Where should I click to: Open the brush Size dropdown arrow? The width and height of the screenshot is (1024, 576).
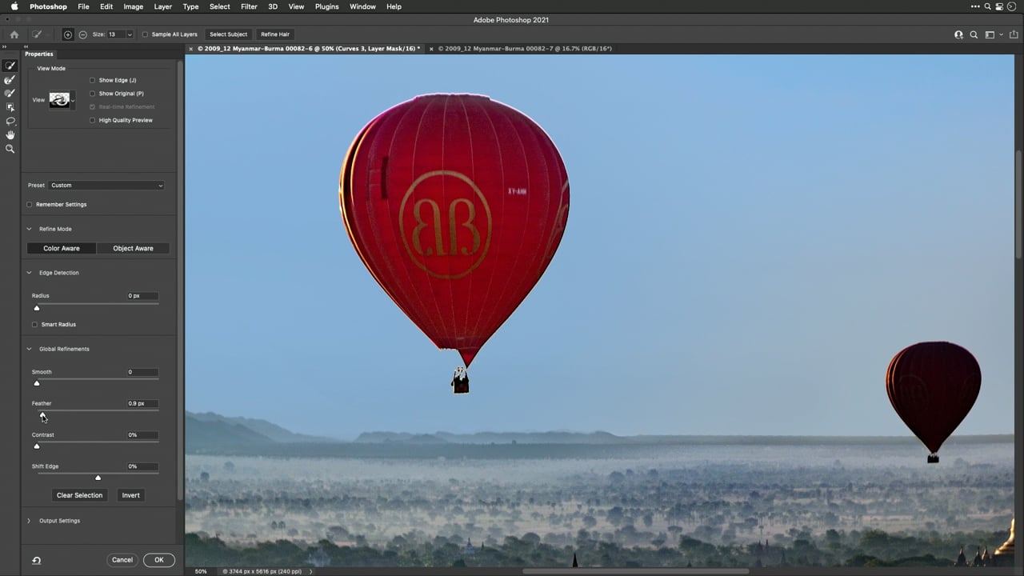coord(130,34)
